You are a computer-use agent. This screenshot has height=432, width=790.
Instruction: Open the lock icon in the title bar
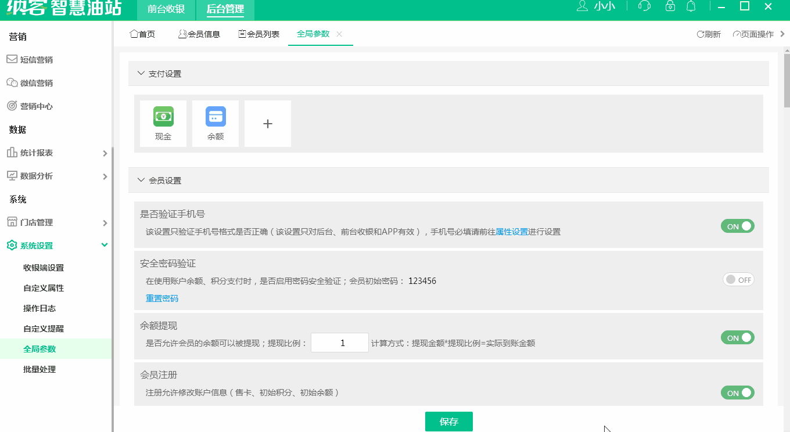pos(670,6)
